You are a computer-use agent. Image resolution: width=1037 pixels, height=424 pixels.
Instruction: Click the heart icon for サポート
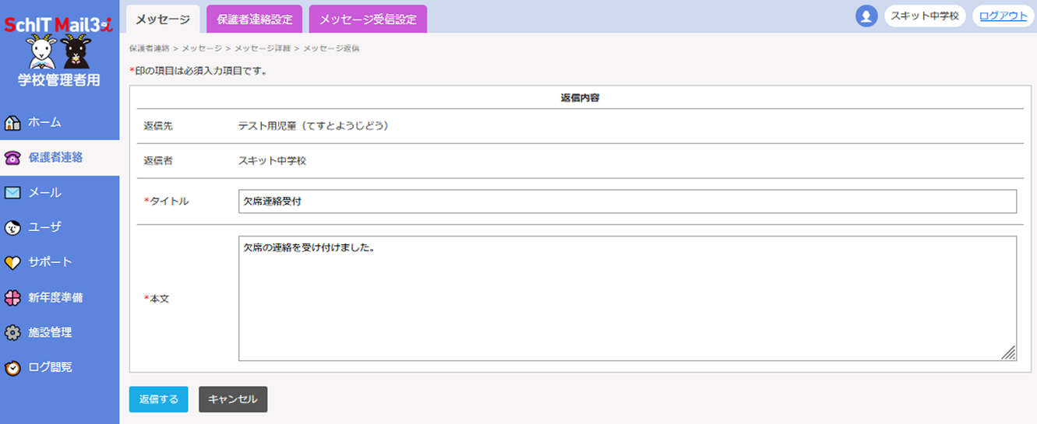click(12, 263)
